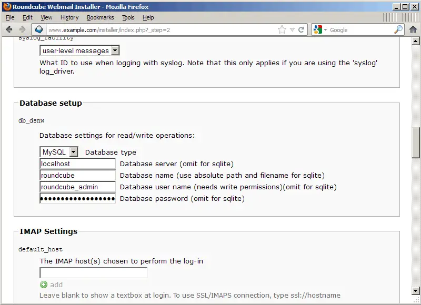421x305 pixels.
Task: Click the IMAP Settings heading
Action: click(x=48, y=231)
